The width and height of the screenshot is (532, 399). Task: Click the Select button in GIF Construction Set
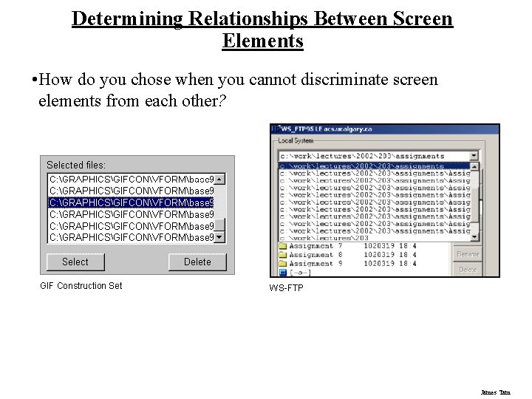[75, 262]
